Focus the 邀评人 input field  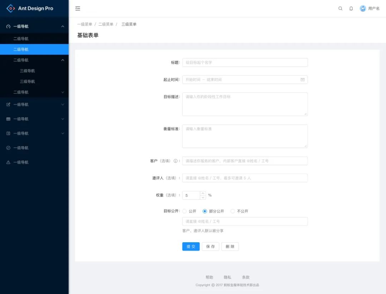(245, 178)
